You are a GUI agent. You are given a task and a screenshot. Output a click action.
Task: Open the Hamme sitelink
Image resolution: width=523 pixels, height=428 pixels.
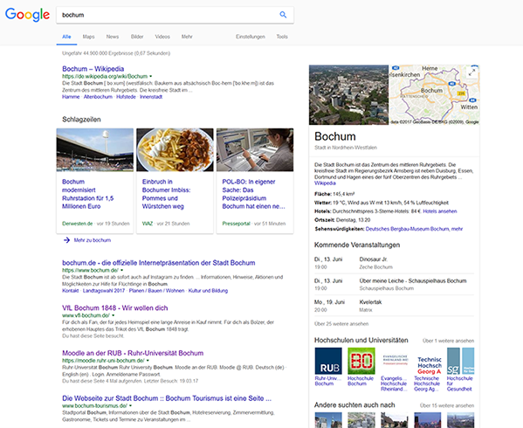71,97
